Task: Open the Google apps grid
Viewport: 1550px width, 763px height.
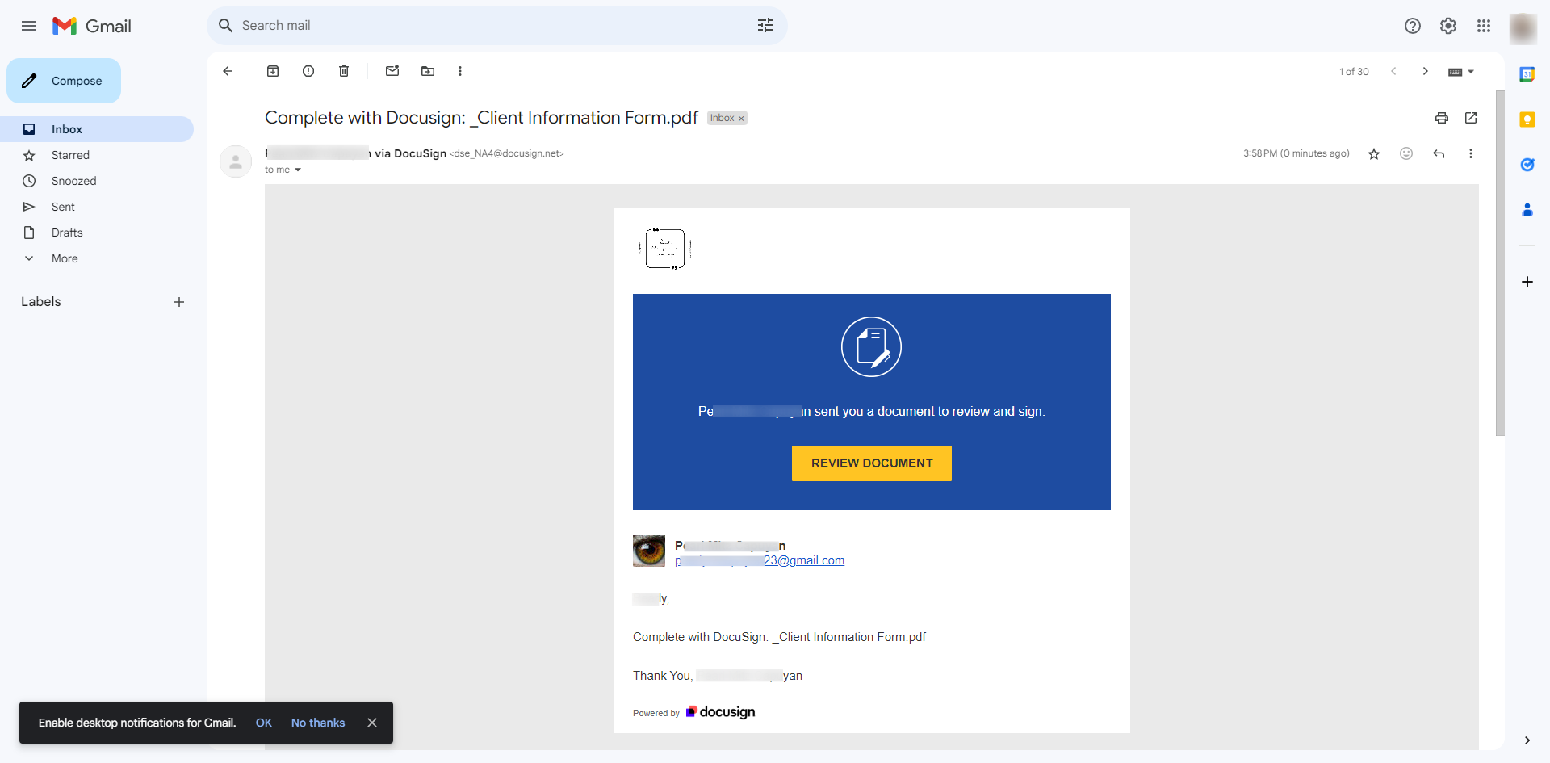Action: pyautogui.click(x=1484, y=26)
